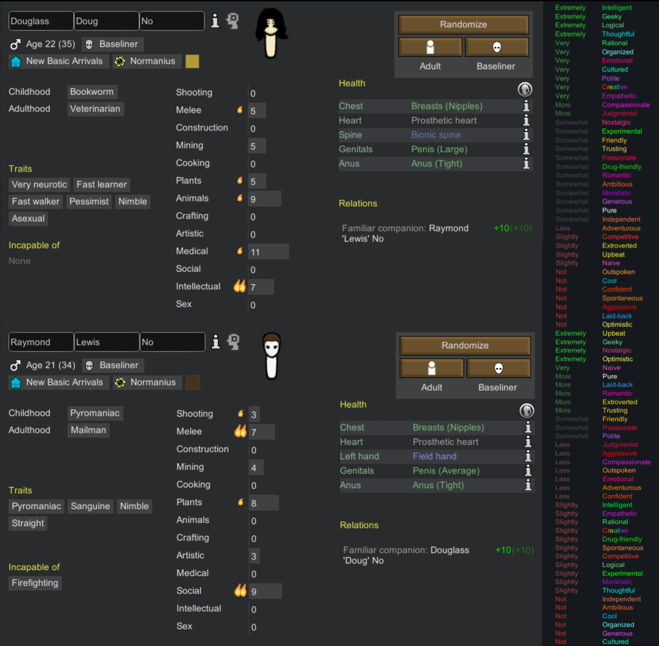
Task: Click info icon for Douglass's Prosthetic heart
Action: [526, 120]
